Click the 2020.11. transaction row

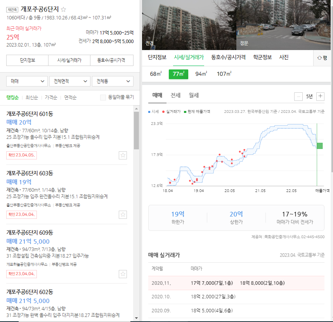click(236, 283)
